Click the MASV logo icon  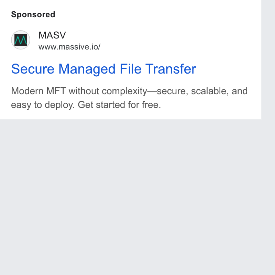[x=21, y=40]
